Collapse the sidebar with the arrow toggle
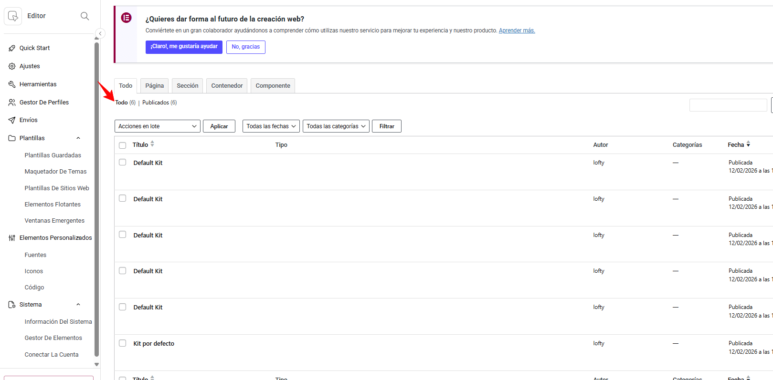Screen dimensions: 773x380 [100, 33]
